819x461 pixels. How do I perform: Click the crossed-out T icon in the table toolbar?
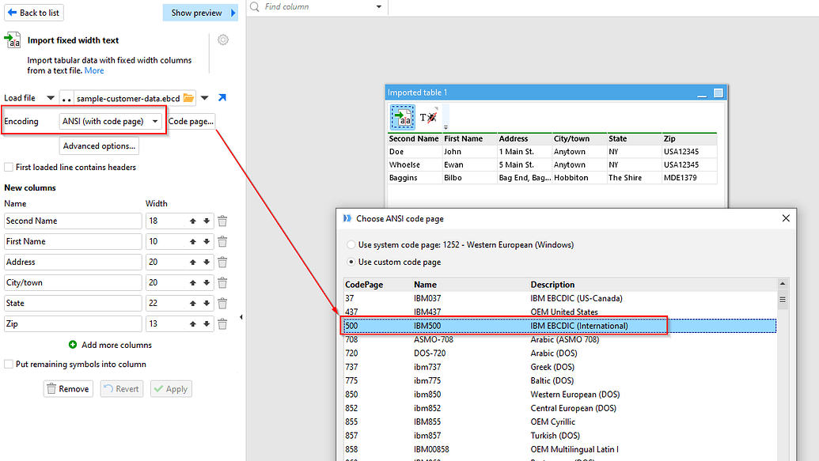pyautogui.click(x=428, y=116)
